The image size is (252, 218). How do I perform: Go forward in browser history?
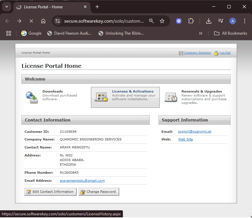pyautogui.click(x=19, y=21)
